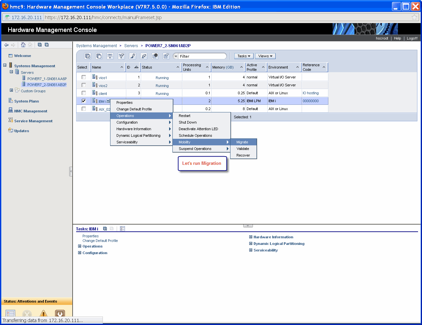Choose Migrate from the Mobility submenu
The width and height of the screenshot is (422, 325).
[x=242, y=142]
